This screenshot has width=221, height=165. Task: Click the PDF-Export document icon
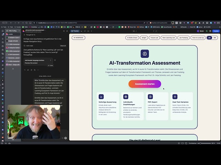tap(150, 97)
